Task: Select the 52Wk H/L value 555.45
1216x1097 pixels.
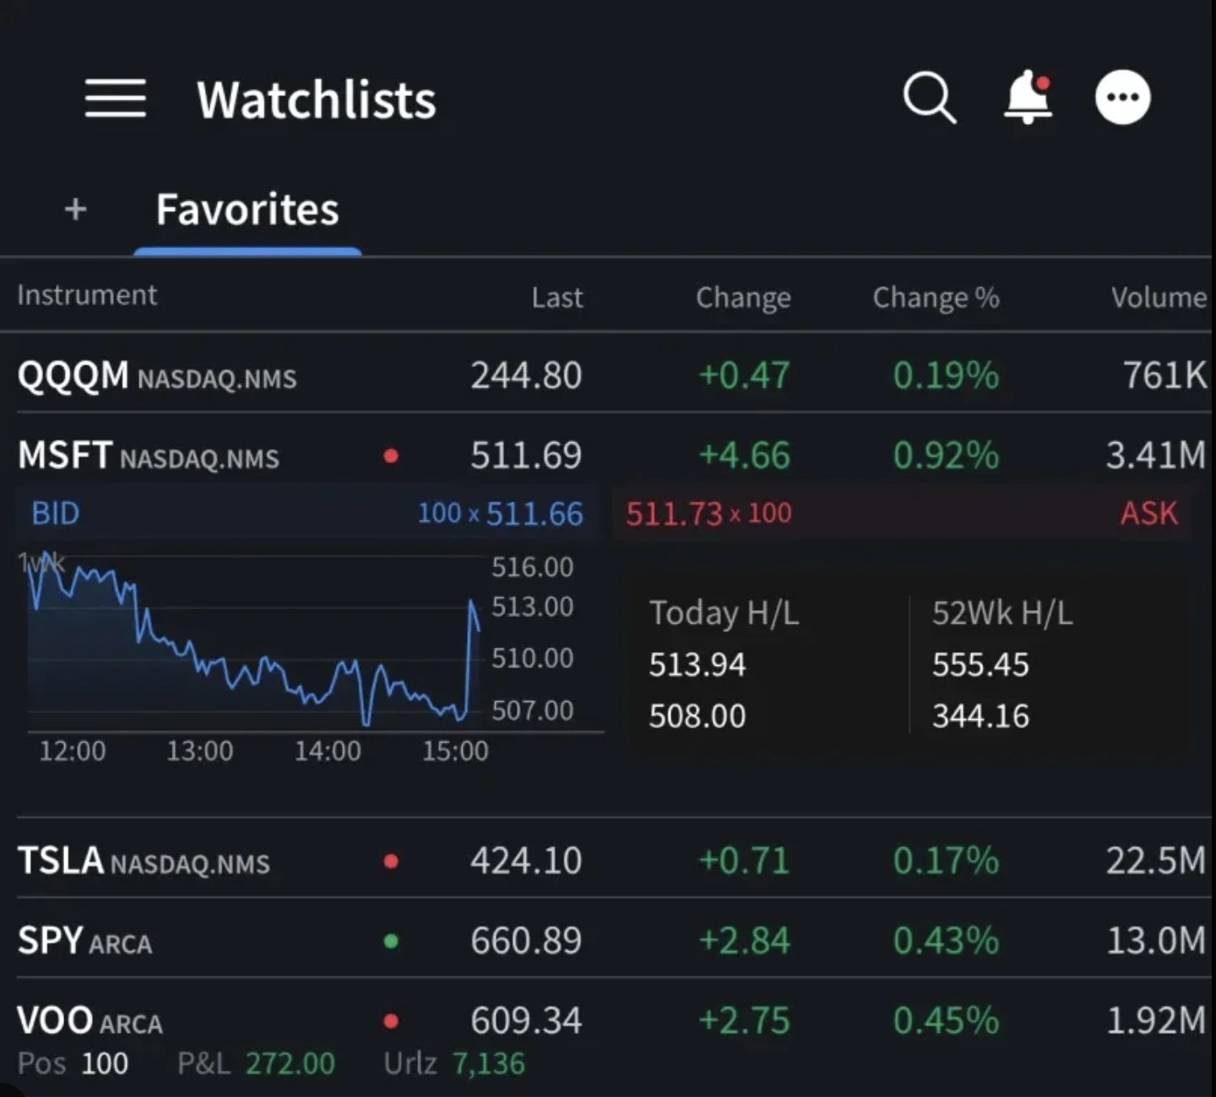Action: 980,665
